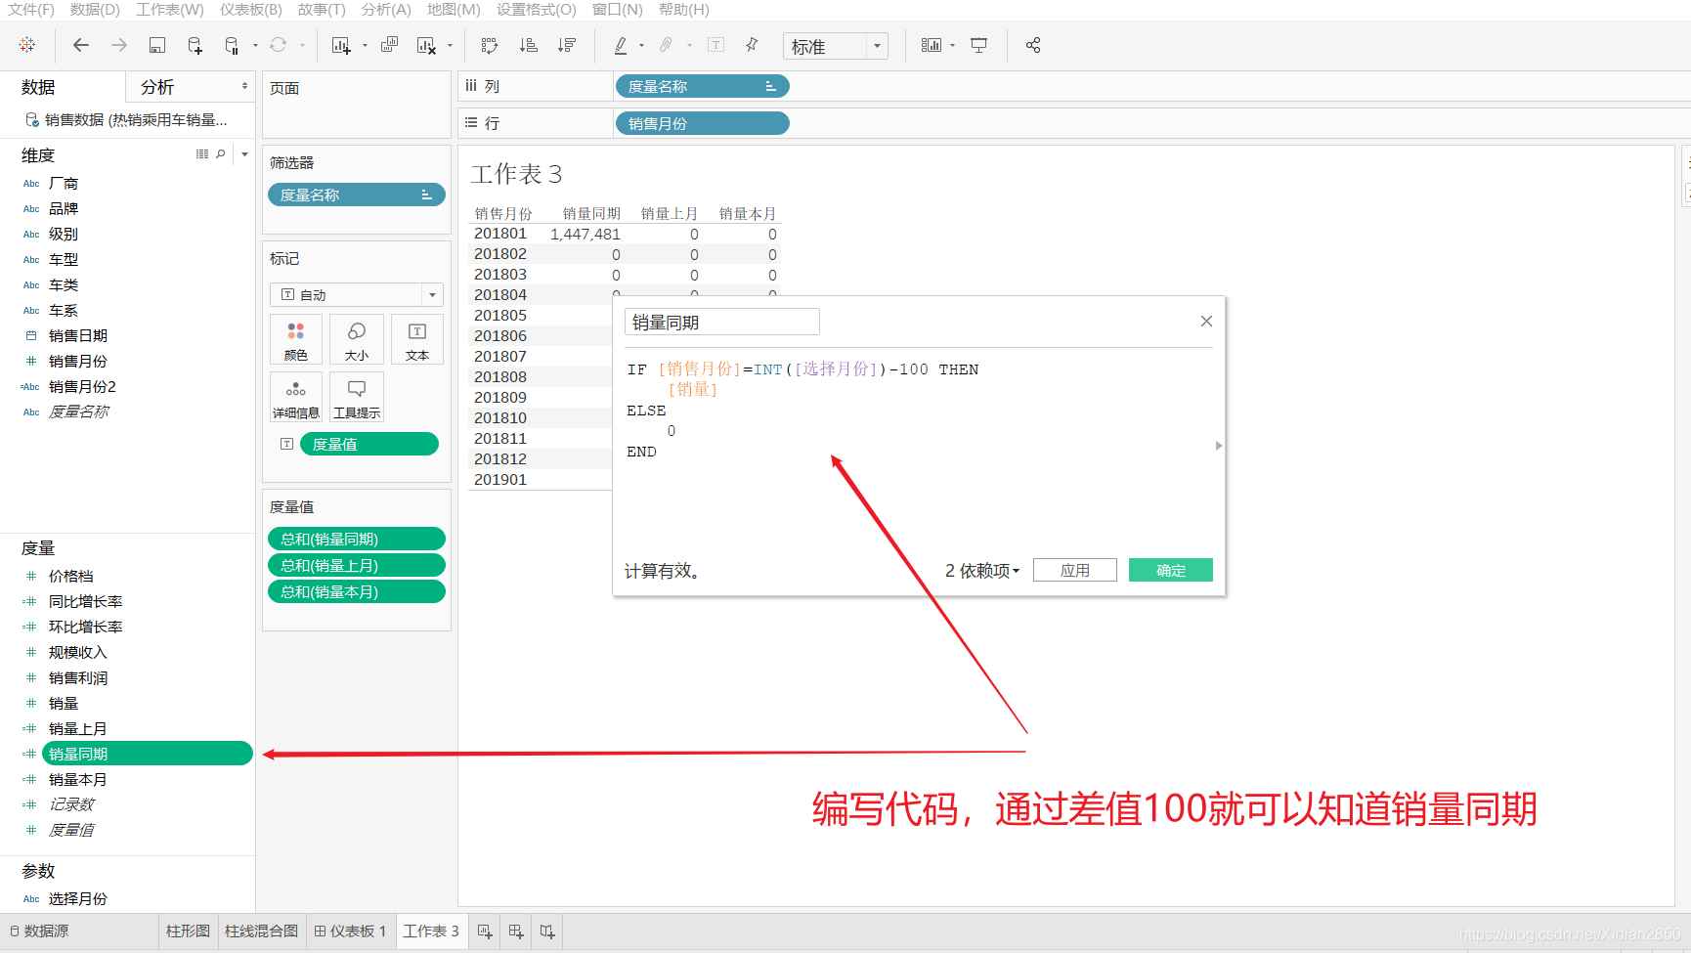Open the 工作表(W) menu
1691x953 pixels.
pyautogui.click(x=170, y=10)
